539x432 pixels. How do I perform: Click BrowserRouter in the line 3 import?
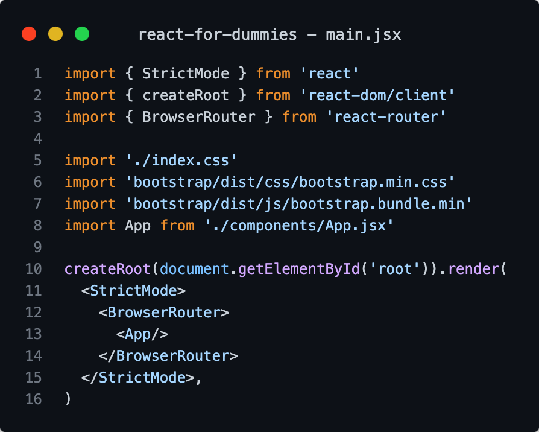click(199, 117)
